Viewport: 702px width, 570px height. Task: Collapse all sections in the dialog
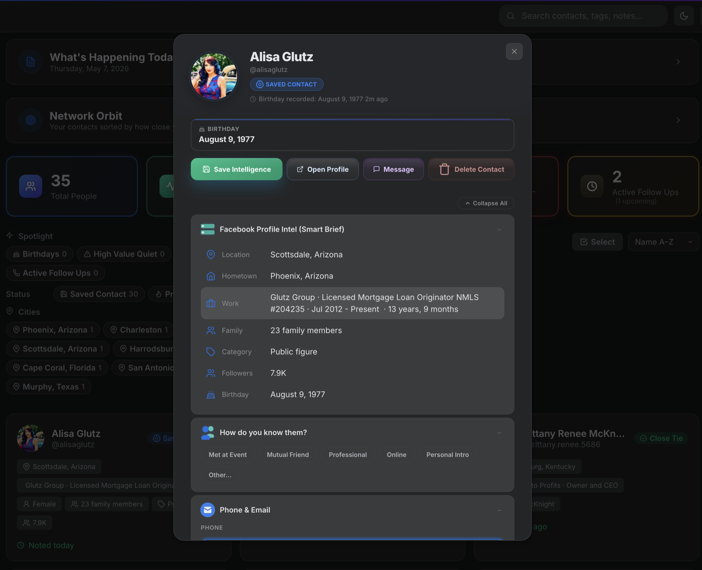[486, 203]
